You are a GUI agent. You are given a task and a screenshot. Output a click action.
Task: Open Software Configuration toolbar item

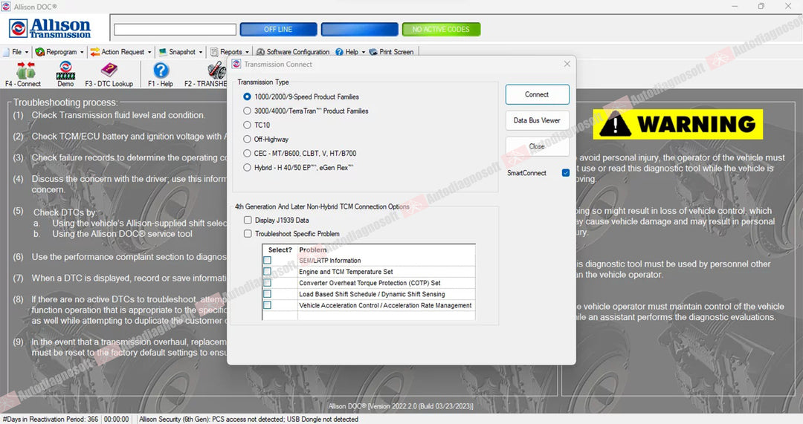[x=293, y=52]
